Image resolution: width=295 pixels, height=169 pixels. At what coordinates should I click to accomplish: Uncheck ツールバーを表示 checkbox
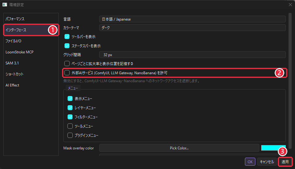coord(67,36)
